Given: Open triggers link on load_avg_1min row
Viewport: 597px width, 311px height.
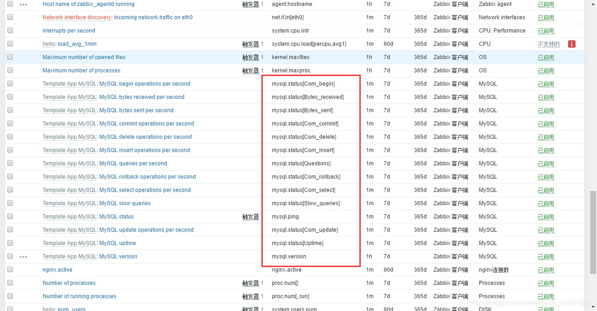Looking at the screenshot, I should click(251, 44).
